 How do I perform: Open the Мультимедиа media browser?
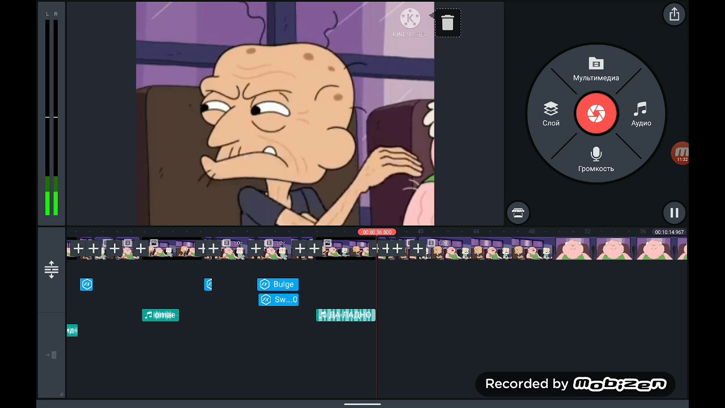pyautogui.click(x=596, y=69)
